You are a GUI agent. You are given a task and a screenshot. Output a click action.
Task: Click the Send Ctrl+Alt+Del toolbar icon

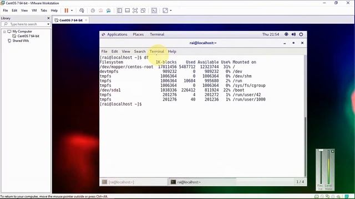(x=82, y=11)
